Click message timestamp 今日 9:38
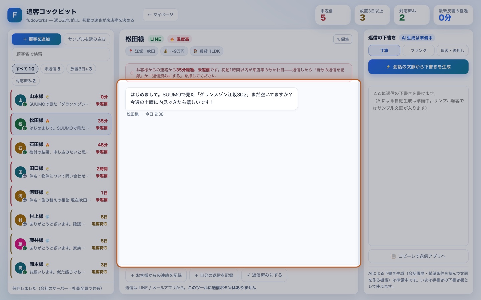 coord(154,114)
